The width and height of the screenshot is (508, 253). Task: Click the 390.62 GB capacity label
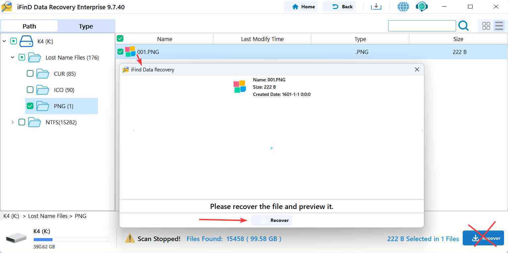[44, 247]
